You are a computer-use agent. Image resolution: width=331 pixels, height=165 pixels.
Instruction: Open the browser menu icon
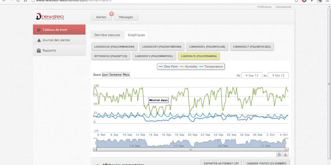click(328, 1)
